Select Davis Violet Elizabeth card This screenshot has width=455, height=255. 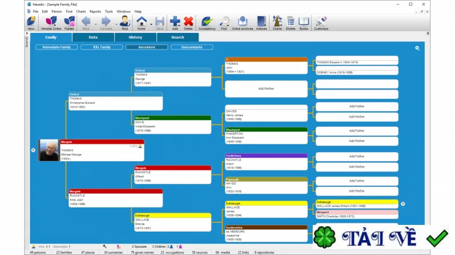173,125
